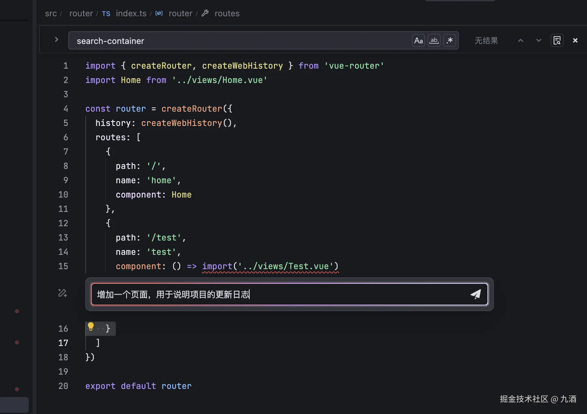Toggle Match Whole Word option
The height and width of the screenshot is (414, 587).
click(x=434, y=41)
